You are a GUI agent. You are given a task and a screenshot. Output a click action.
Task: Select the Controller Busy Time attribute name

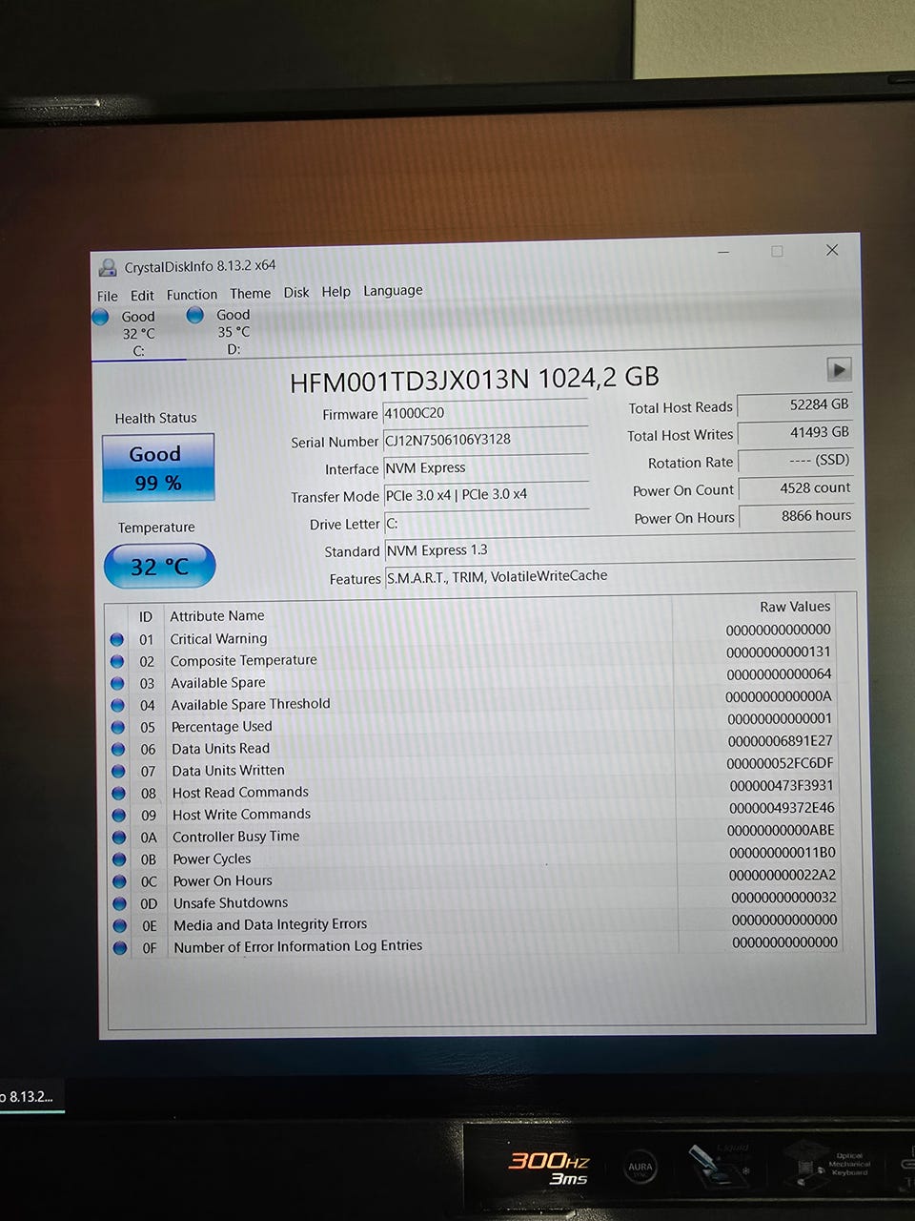pyautogui.click(x=235, y=836)
